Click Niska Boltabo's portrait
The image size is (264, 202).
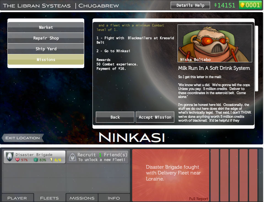click(x=215, y=43)
